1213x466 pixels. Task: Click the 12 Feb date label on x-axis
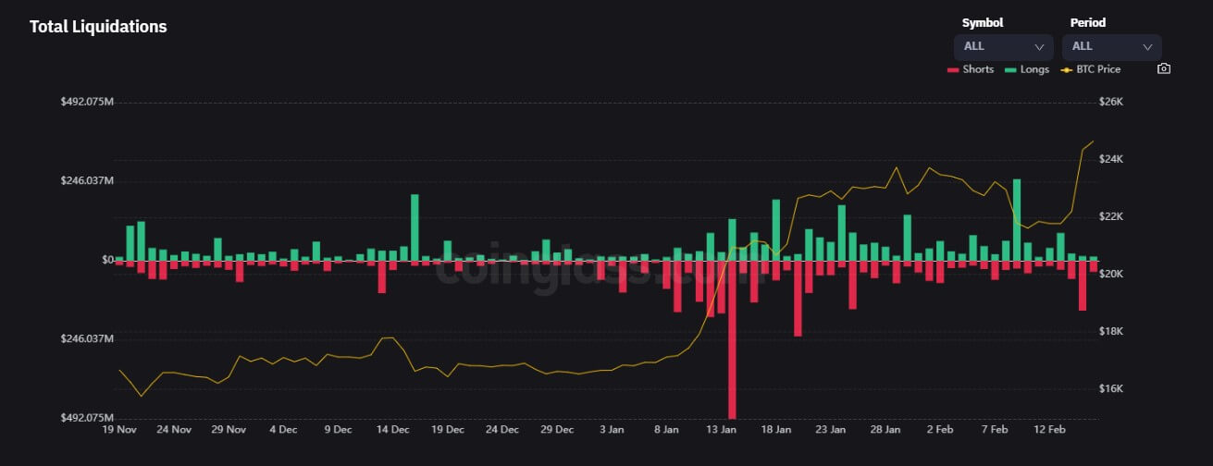[1051, 430]
